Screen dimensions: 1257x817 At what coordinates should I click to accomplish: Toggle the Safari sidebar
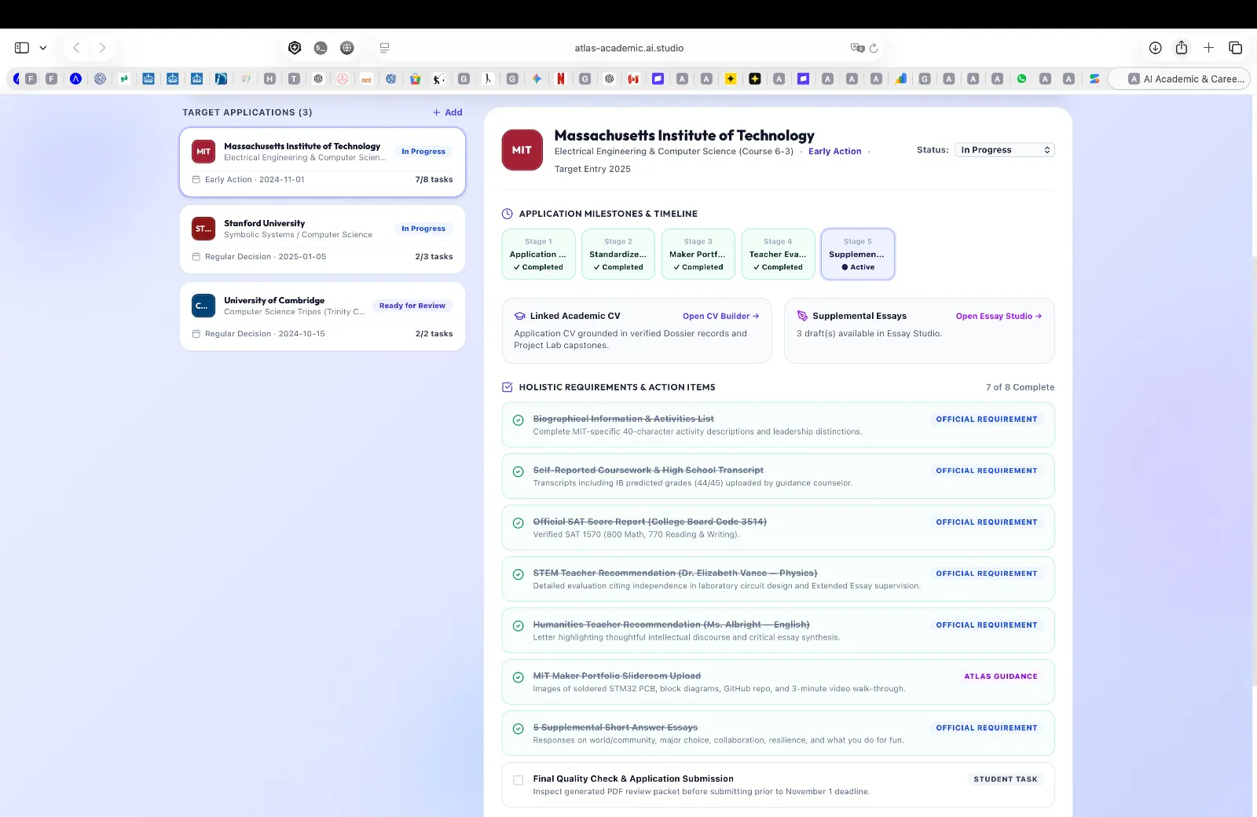coord(22,48)
